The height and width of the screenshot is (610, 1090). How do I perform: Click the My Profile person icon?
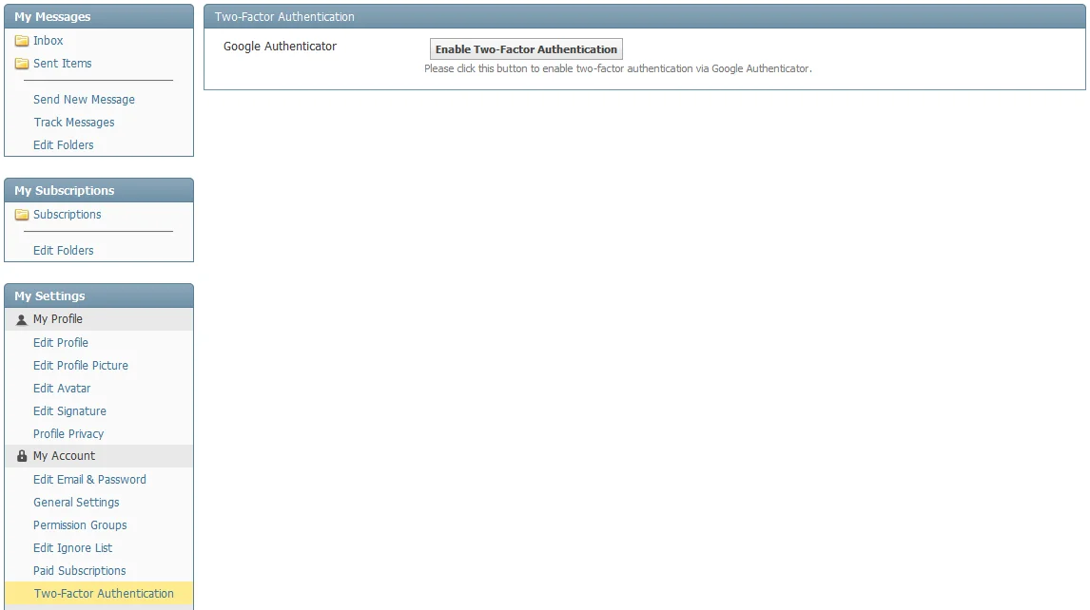coord(22,320)
